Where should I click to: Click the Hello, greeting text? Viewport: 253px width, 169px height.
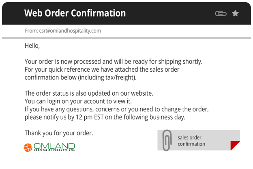[32, 46]
